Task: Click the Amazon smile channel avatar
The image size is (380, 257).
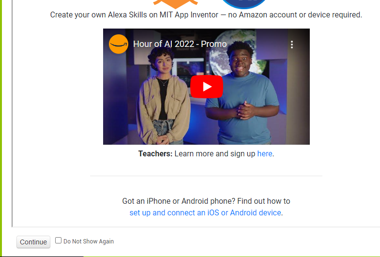Action: 119,44
